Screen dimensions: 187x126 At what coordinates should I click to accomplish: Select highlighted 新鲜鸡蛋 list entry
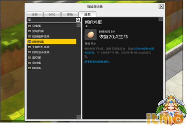pos(52,42)
